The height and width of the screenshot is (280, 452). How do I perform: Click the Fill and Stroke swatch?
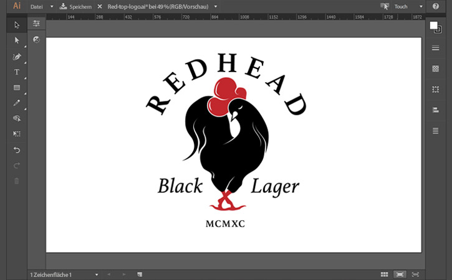click(x=435, y=27)
